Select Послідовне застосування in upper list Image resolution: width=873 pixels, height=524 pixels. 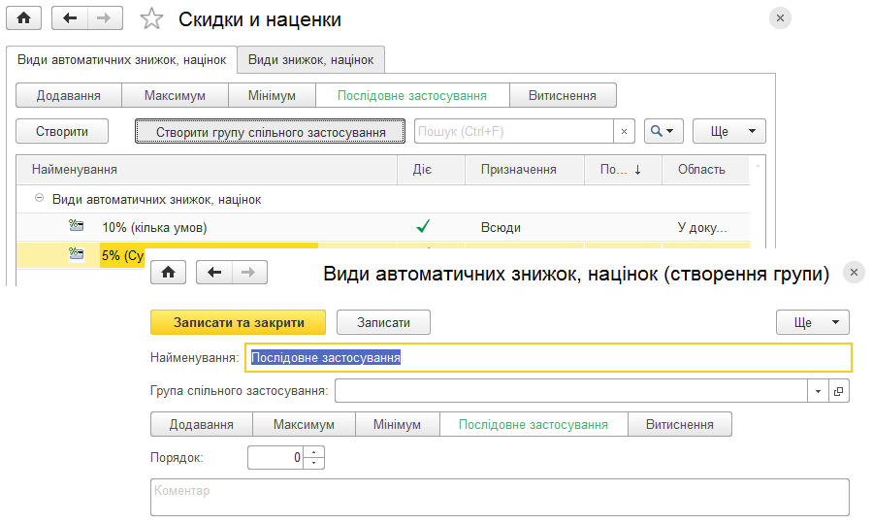click(x=412, y=95)
